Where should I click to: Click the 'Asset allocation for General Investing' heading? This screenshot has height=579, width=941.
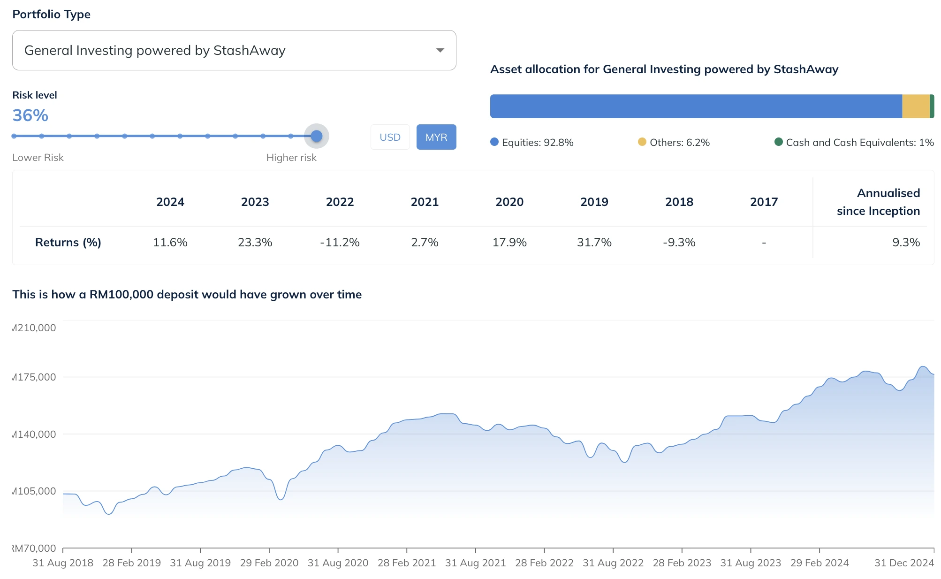tap(664, 69)
